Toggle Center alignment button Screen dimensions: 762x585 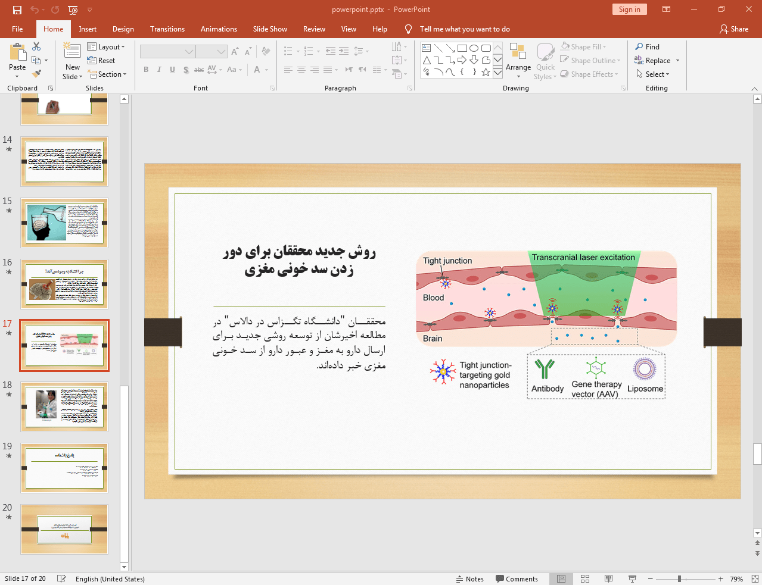click(301, 70)
